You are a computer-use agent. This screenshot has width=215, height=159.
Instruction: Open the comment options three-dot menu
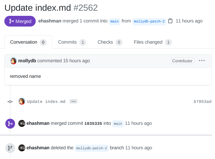pyautogui.click(x=202, y=61)
